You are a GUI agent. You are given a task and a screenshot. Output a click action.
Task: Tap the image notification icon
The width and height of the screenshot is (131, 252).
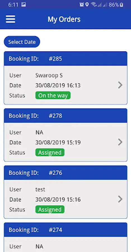(x=24, y=5)
